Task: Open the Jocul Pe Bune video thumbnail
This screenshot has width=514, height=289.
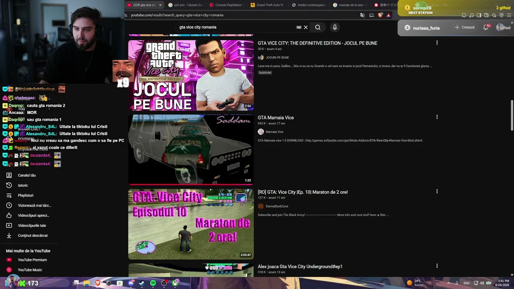Action: tap(191, 75)
